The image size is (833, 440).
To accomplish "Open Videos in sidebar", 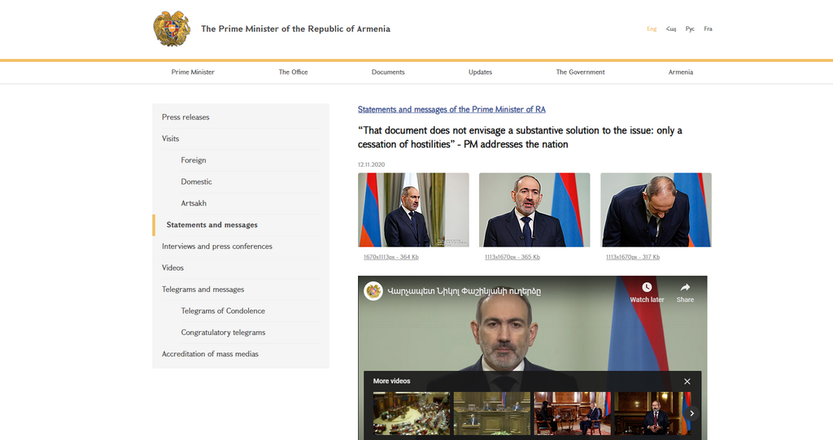I will click(x=172, y=268).
